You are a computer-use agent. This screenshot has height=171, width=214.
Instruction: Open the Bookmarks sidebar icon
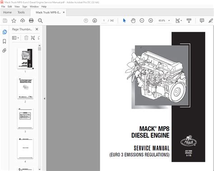5,41
